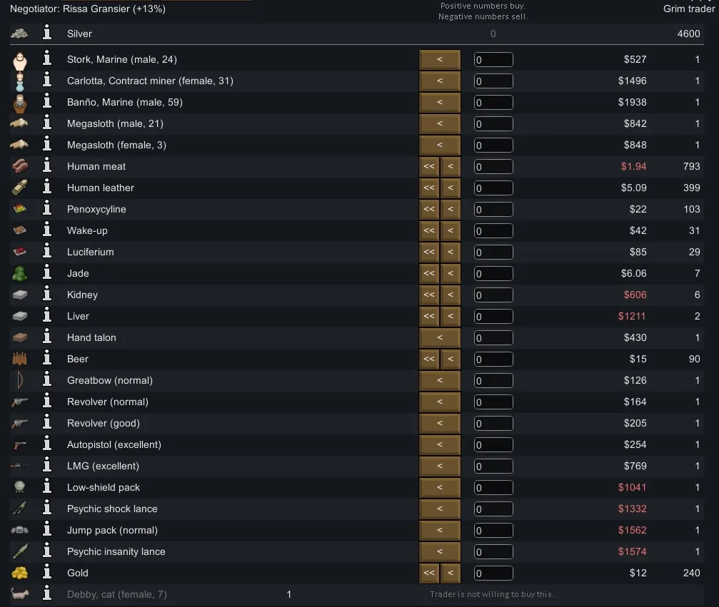This screenshot has height=607, width=719.
Task: Show info for Debby the cat
Action: [x=47, y=594]
